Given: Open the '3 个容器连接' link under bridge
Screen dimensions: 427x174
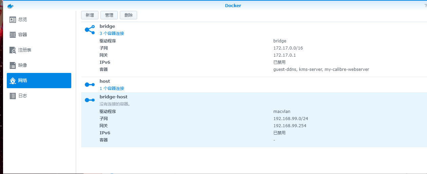Looking at the screenshot, I should [x=112, y=34].
